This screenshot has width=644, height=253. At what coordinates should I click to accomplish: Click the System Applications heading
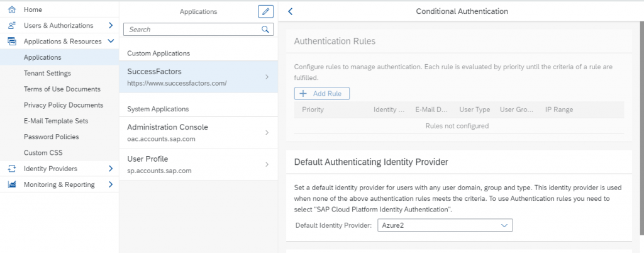coord(158,109)
